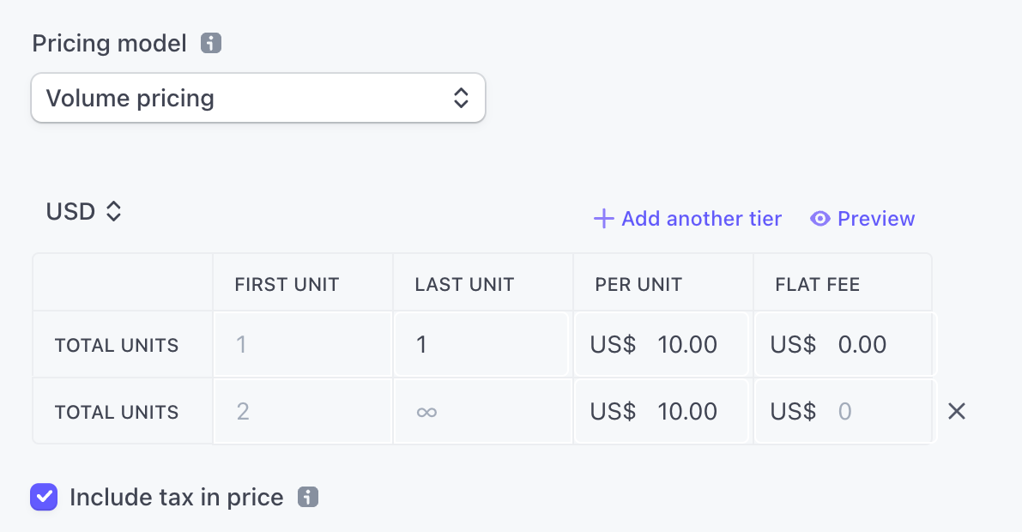Click the First Unit cell showing 2
This screenshot has height=532, width=1022.
[x=302, y=411]
